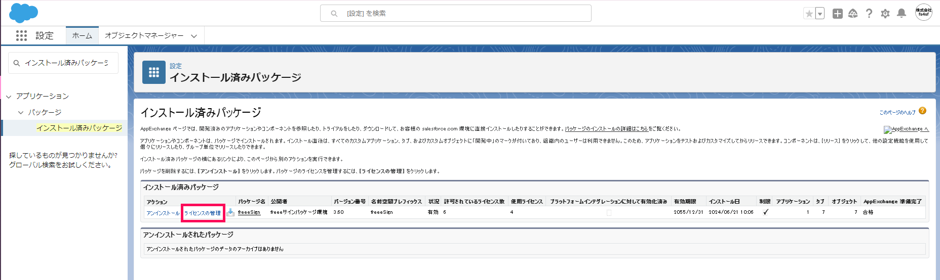Click the Quick Find box in sidebar
Viewport: 940px width, 280px height.
click(63, 63)
